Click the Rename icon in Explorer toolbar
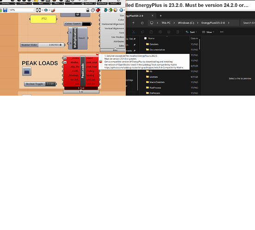This screenshot has height=230, width=255. click(160, 32)
